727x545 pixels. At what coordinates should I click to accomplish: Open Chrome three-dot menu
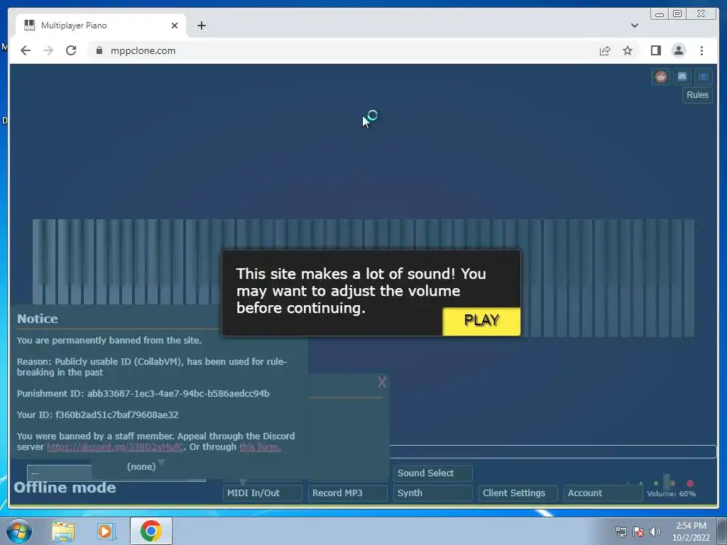point(701,50)
